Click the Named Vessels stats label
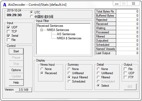Image resolution: width=142 pixels, height=101 pixels. 106,49
